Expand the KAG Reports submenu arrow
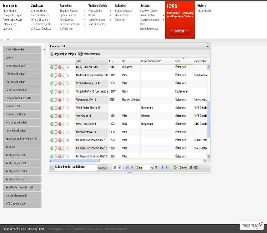Image resolution: width=267 pixels, height=233 pixels. pos(84,20)
